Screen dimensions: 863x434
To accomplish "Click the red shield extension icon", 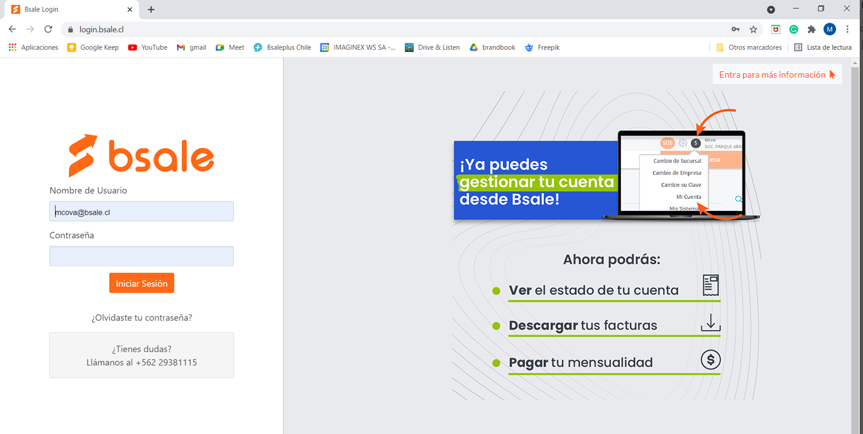I will (x=776, y=29).
